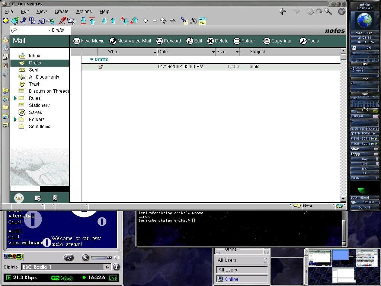Click the RealPlayer zoom magnifier dropdown
381x286 pixels.
click(69, 258)
